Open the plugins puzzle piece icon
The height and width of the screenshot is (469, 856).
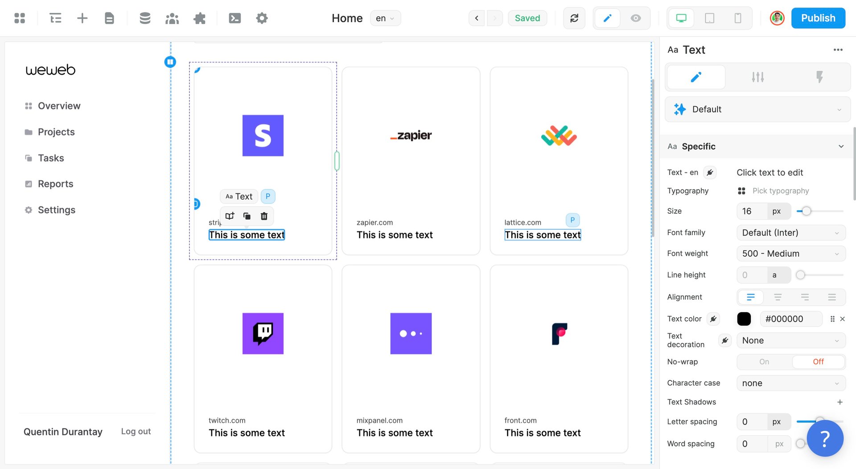[x=200, y=18]
